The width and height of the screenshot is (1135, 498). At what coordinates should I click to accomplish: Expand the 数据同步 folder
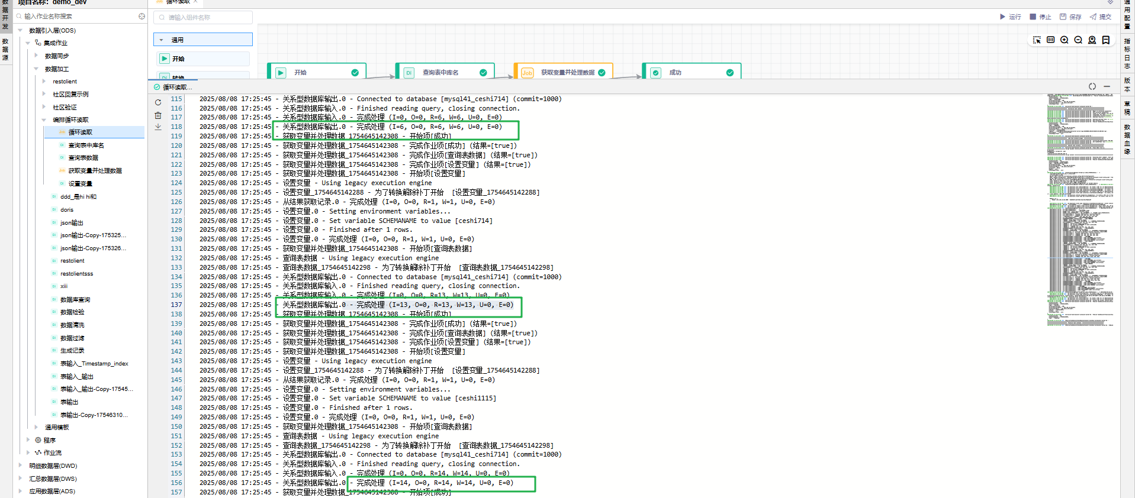pos(36,56)
